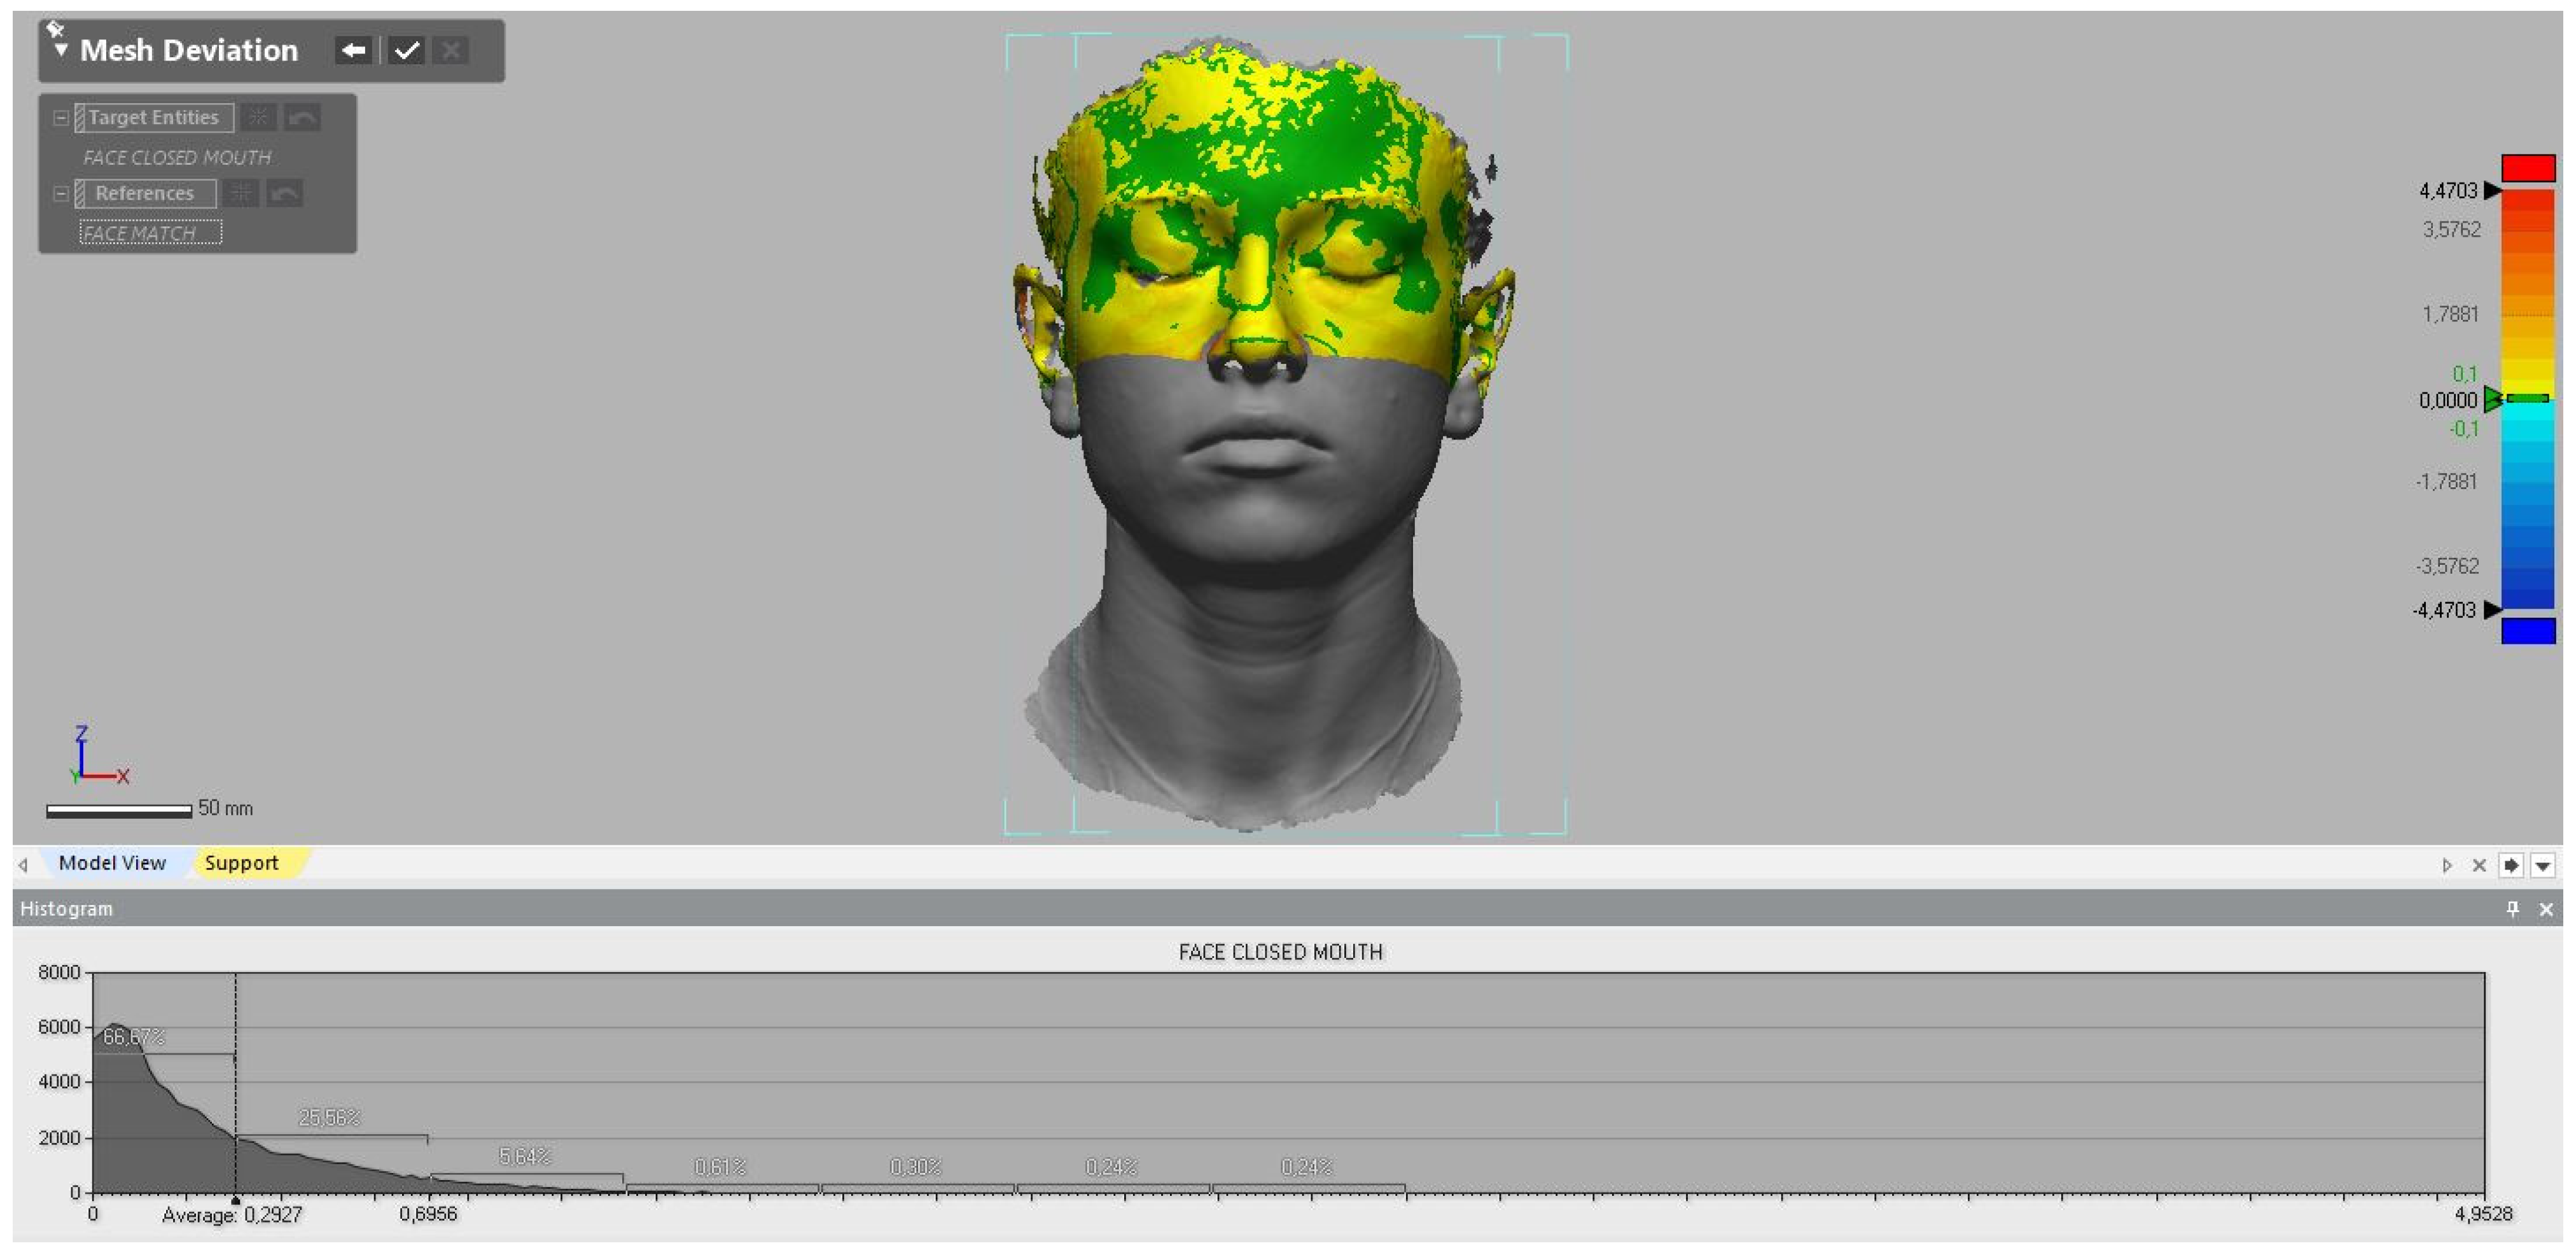This screenshot has height=1255, width=2576.
Task: Reset References with the undo icon
Action: (x=285, y=193)
